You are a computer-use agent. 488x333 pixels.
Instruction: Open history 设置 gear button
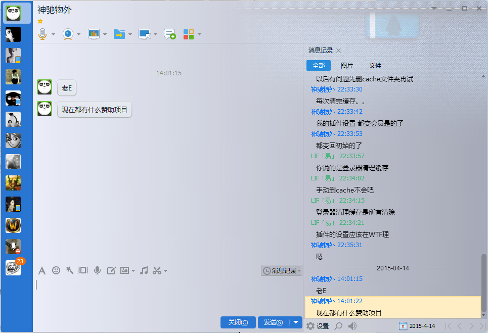(318, 326)
